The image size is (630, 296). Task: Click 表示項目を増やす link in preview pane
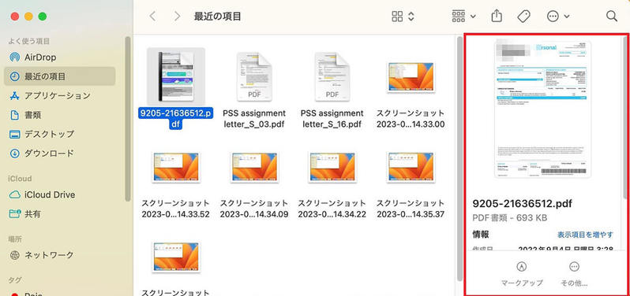[586, 235]
